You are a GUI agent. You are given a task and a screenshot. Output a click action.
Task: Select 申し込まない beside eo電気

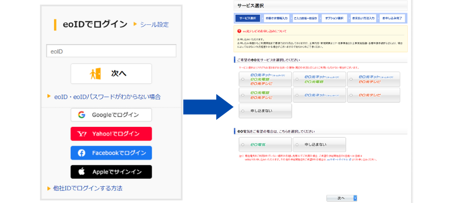point(319,145)
